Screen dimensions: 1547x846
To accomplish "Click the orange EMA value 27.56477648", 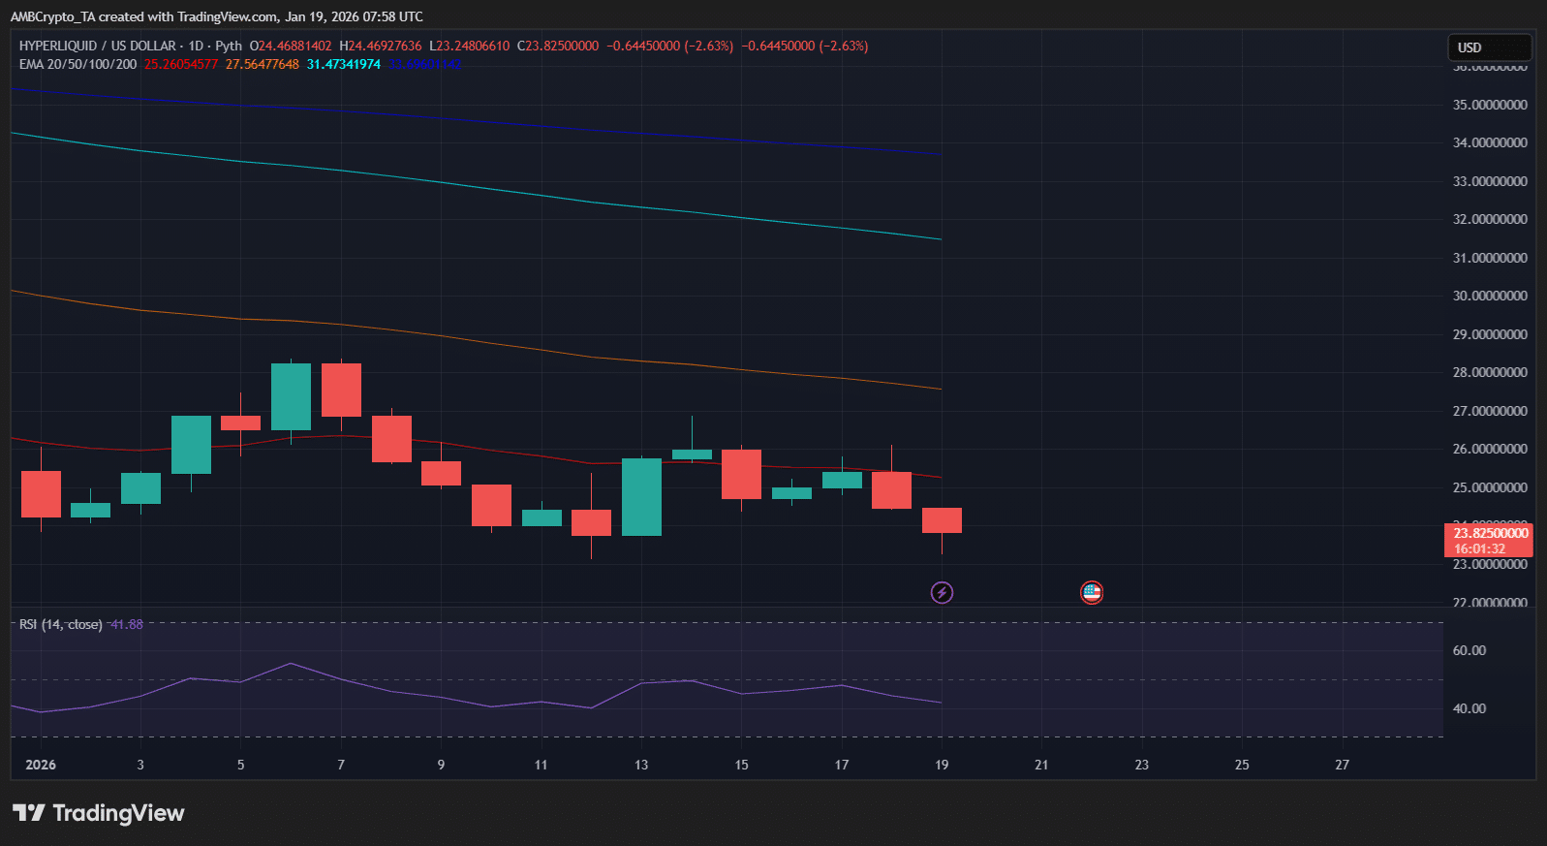I will pos(262,64).
